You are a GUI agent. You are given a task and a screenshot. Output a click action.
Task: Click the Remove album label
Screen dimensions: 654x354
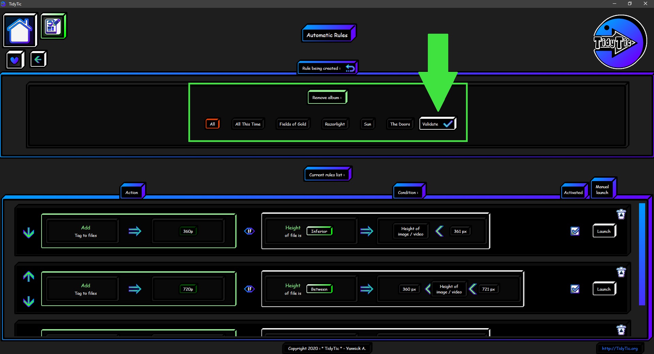[x=327, y=97]
